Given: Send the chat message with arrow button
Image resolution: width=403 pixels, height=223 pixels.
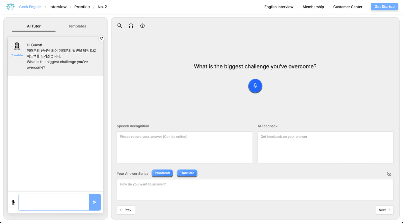Looking at the screenshot, I should click(x=95, y=202).
